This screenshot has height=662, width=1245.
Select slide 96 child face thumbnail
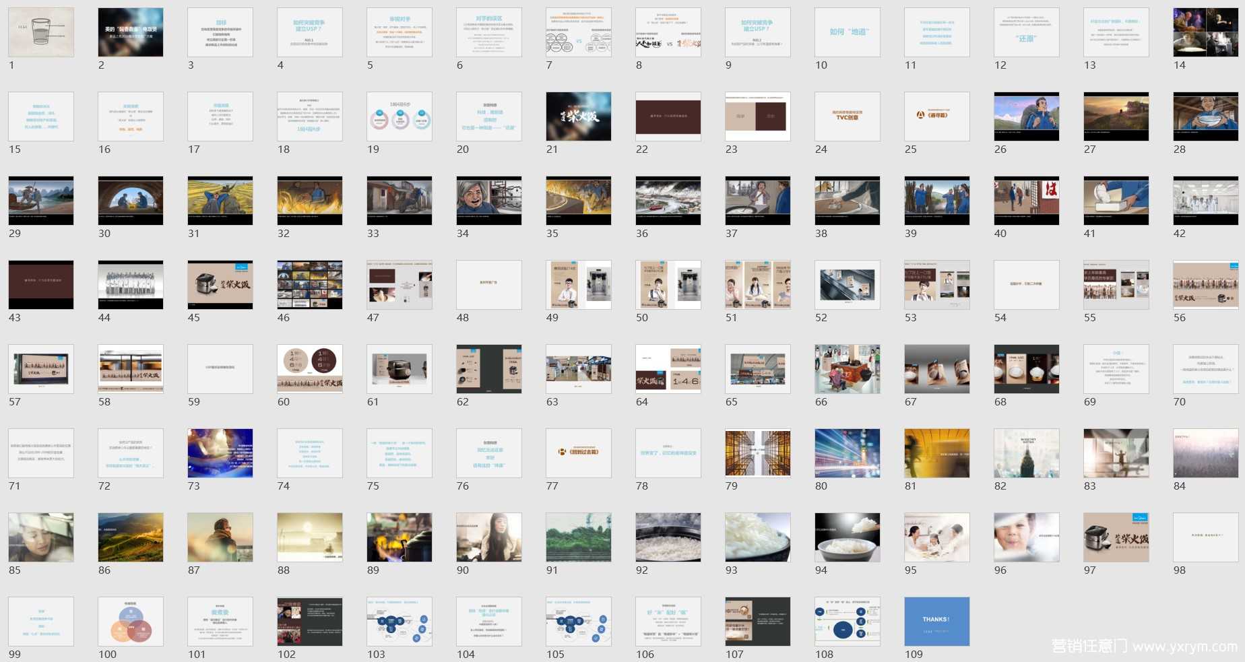pyautogui.click(x=1027, y=537)
